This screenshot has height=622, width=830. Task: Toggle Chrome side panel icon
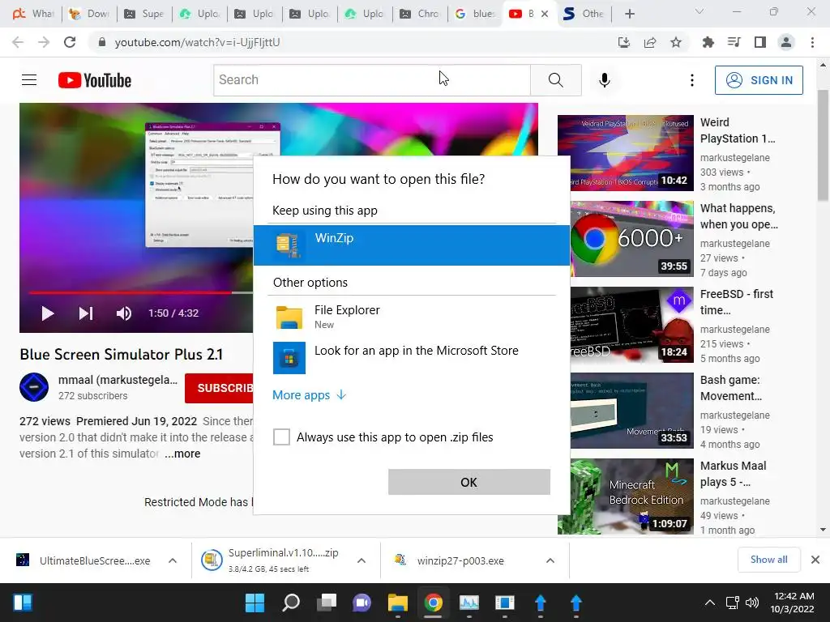(760, 42)
